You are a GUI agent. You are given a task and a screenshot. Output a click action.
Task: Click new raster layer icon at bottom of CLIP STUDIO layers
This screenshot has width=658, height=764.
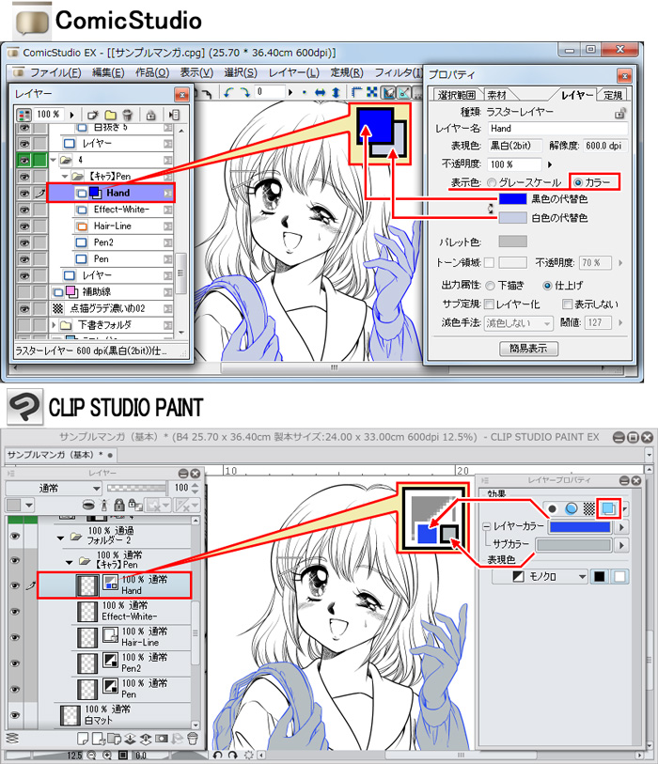[x=83, y=740]
